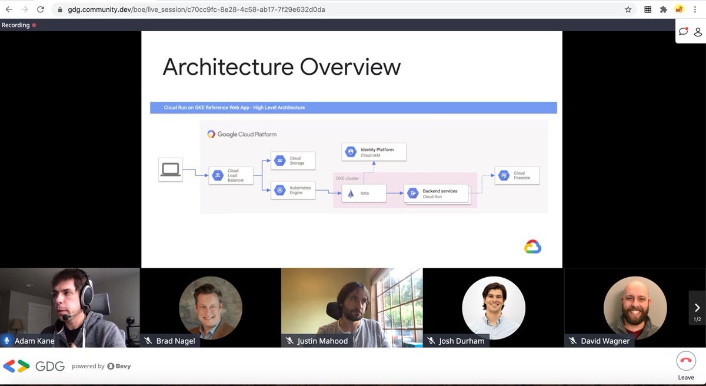Select Adam Kane's video tile

[70, 307]
